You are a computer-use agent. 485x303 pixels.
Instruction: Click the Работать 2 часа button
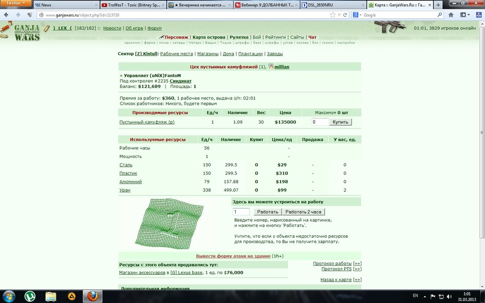tap(303, 212)
